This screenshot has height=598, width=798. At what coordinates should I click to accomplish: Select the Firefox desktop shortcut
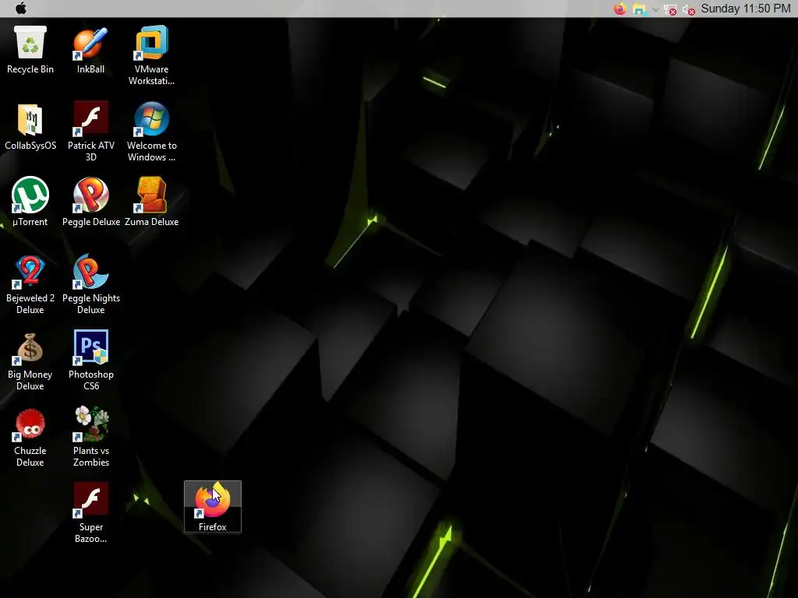click(213, 506)
